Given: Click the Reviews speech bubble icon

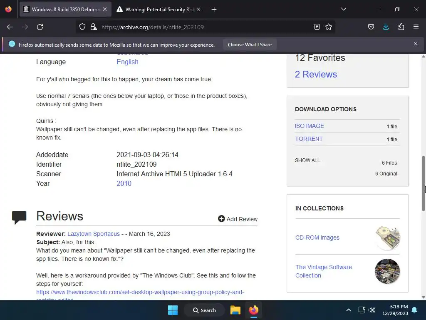Looking at the screenshot, I should (x=19, y=217).
